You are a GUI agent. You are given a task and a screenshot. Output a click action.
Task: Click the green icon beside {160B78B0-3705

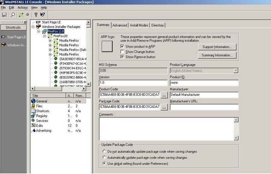coord(56,82)
